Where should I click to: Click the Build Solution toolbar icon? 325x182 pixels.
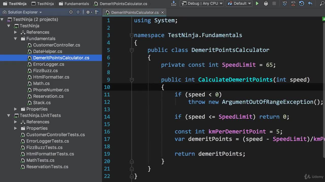[x=174, y=3]
